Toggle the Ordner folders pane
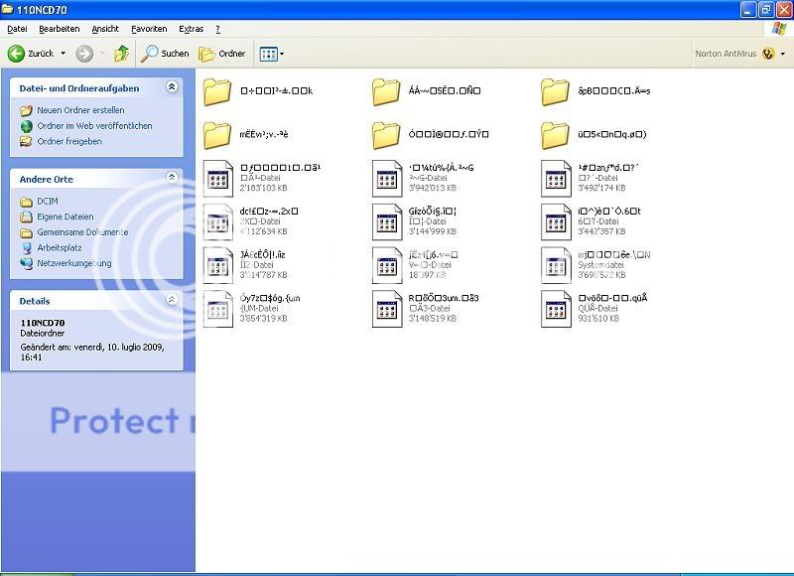This screenshot has width=794, height=576. tap(221, 54)
